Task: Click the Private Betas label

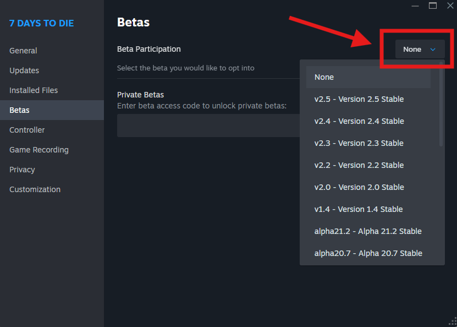Action: point(140,95)
